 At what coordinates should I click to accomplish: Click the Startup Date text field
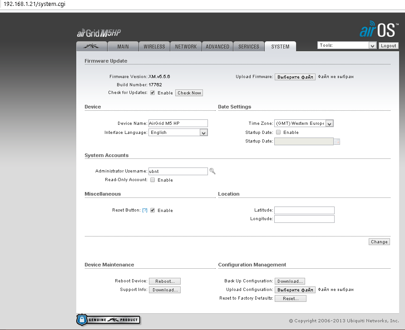[304, 141]
